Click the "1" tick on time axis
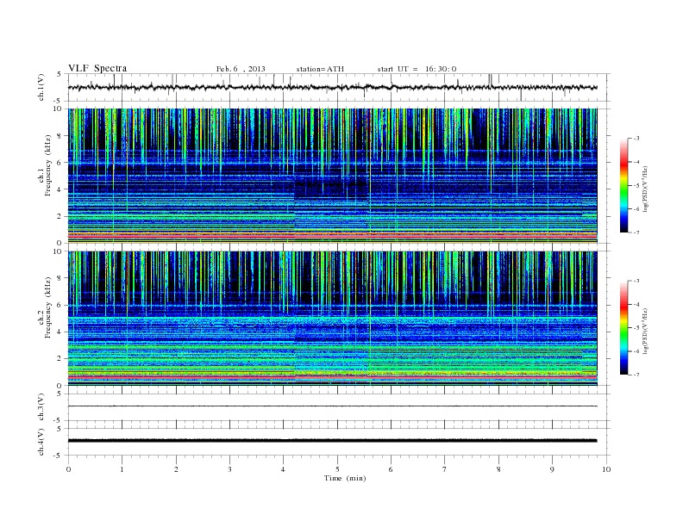 click(122, 469)
